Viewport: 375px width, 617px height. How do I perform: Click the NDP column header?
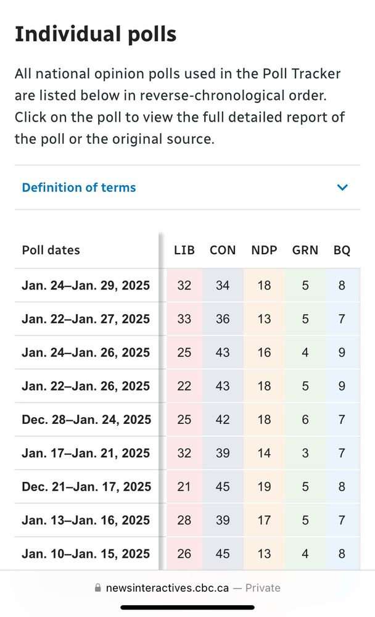click(264, 251)
